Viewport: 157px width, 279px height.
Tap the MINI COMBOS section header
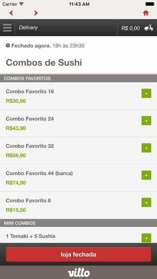[x=78, y=223]
